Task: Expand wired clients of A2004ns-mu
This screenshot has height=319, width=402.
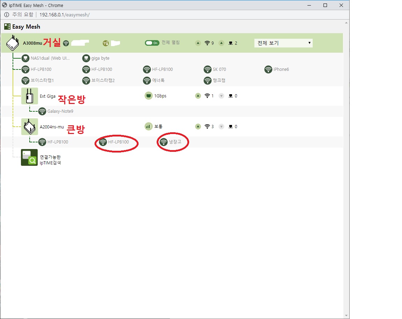Action: (x=222, y=126)
